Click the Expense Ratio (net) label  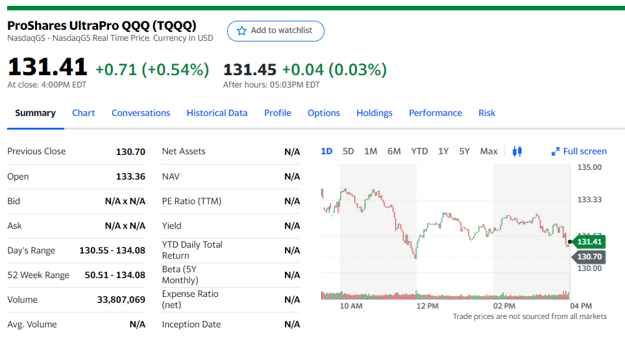(190, 300)
